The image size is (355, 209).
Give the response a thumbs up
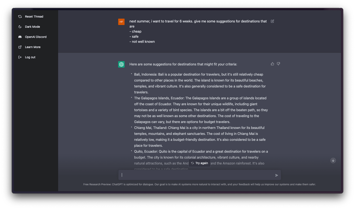[x=272, y=64]
